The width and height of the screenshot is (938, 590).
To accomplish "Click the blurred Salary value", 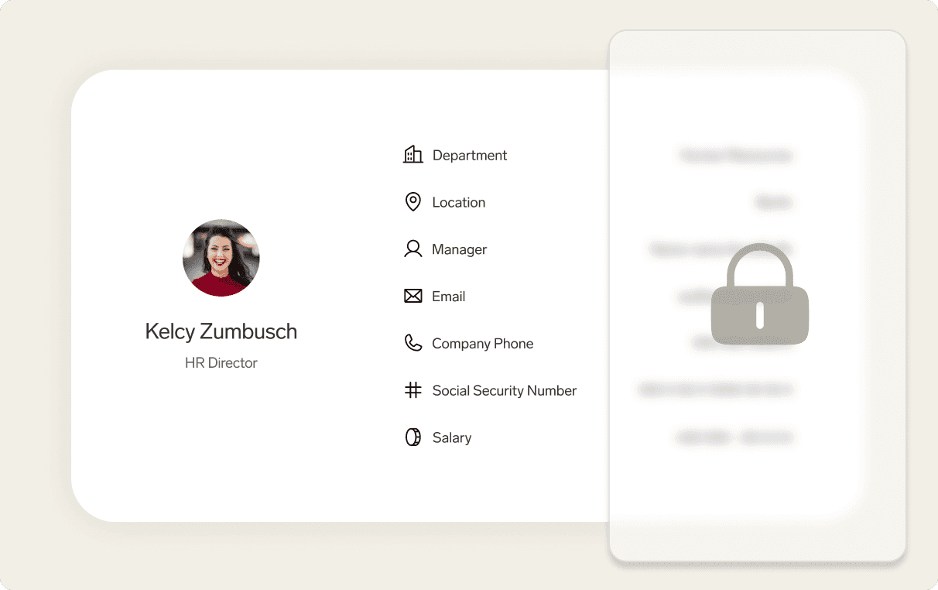I will pyautogui.click(x=735, y=438).
